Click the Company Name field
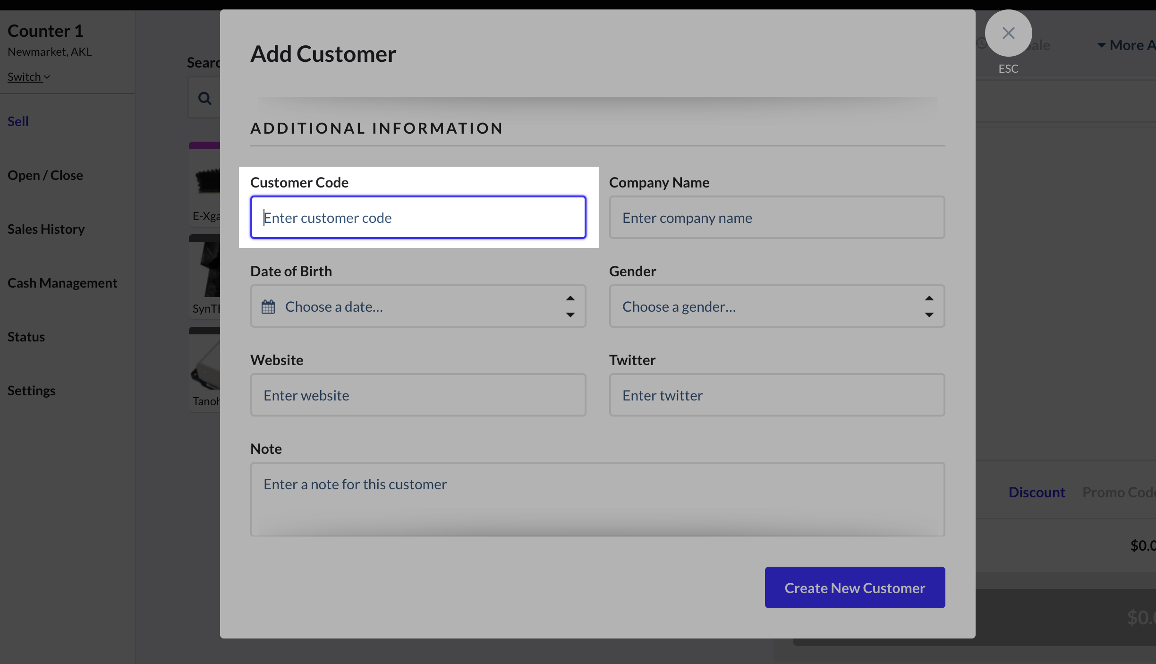Viewport: 1156px width, 664px height. click(776, 218)
